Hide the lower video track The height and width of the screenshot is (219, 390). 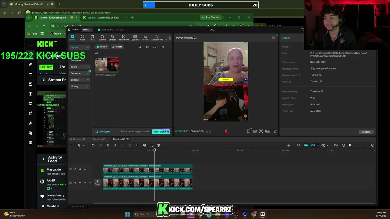click(80, 182)
